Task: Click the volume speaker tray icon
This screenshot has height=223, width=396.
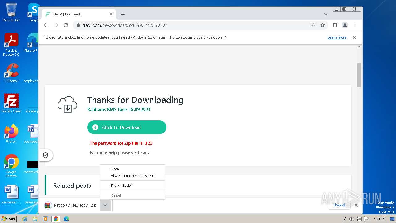Action: point(352,219)
